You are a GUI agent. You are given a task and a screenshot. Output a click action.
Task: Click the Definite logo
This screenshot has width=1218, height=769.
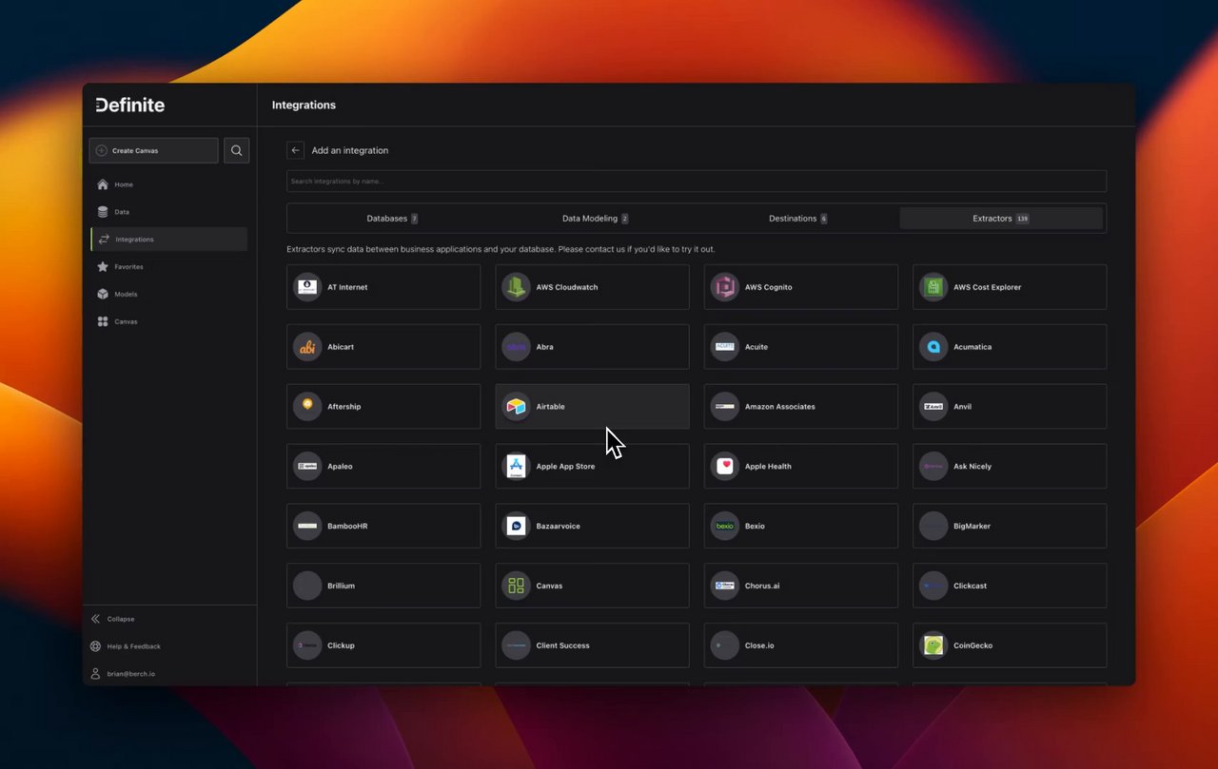tap(130, 105)
